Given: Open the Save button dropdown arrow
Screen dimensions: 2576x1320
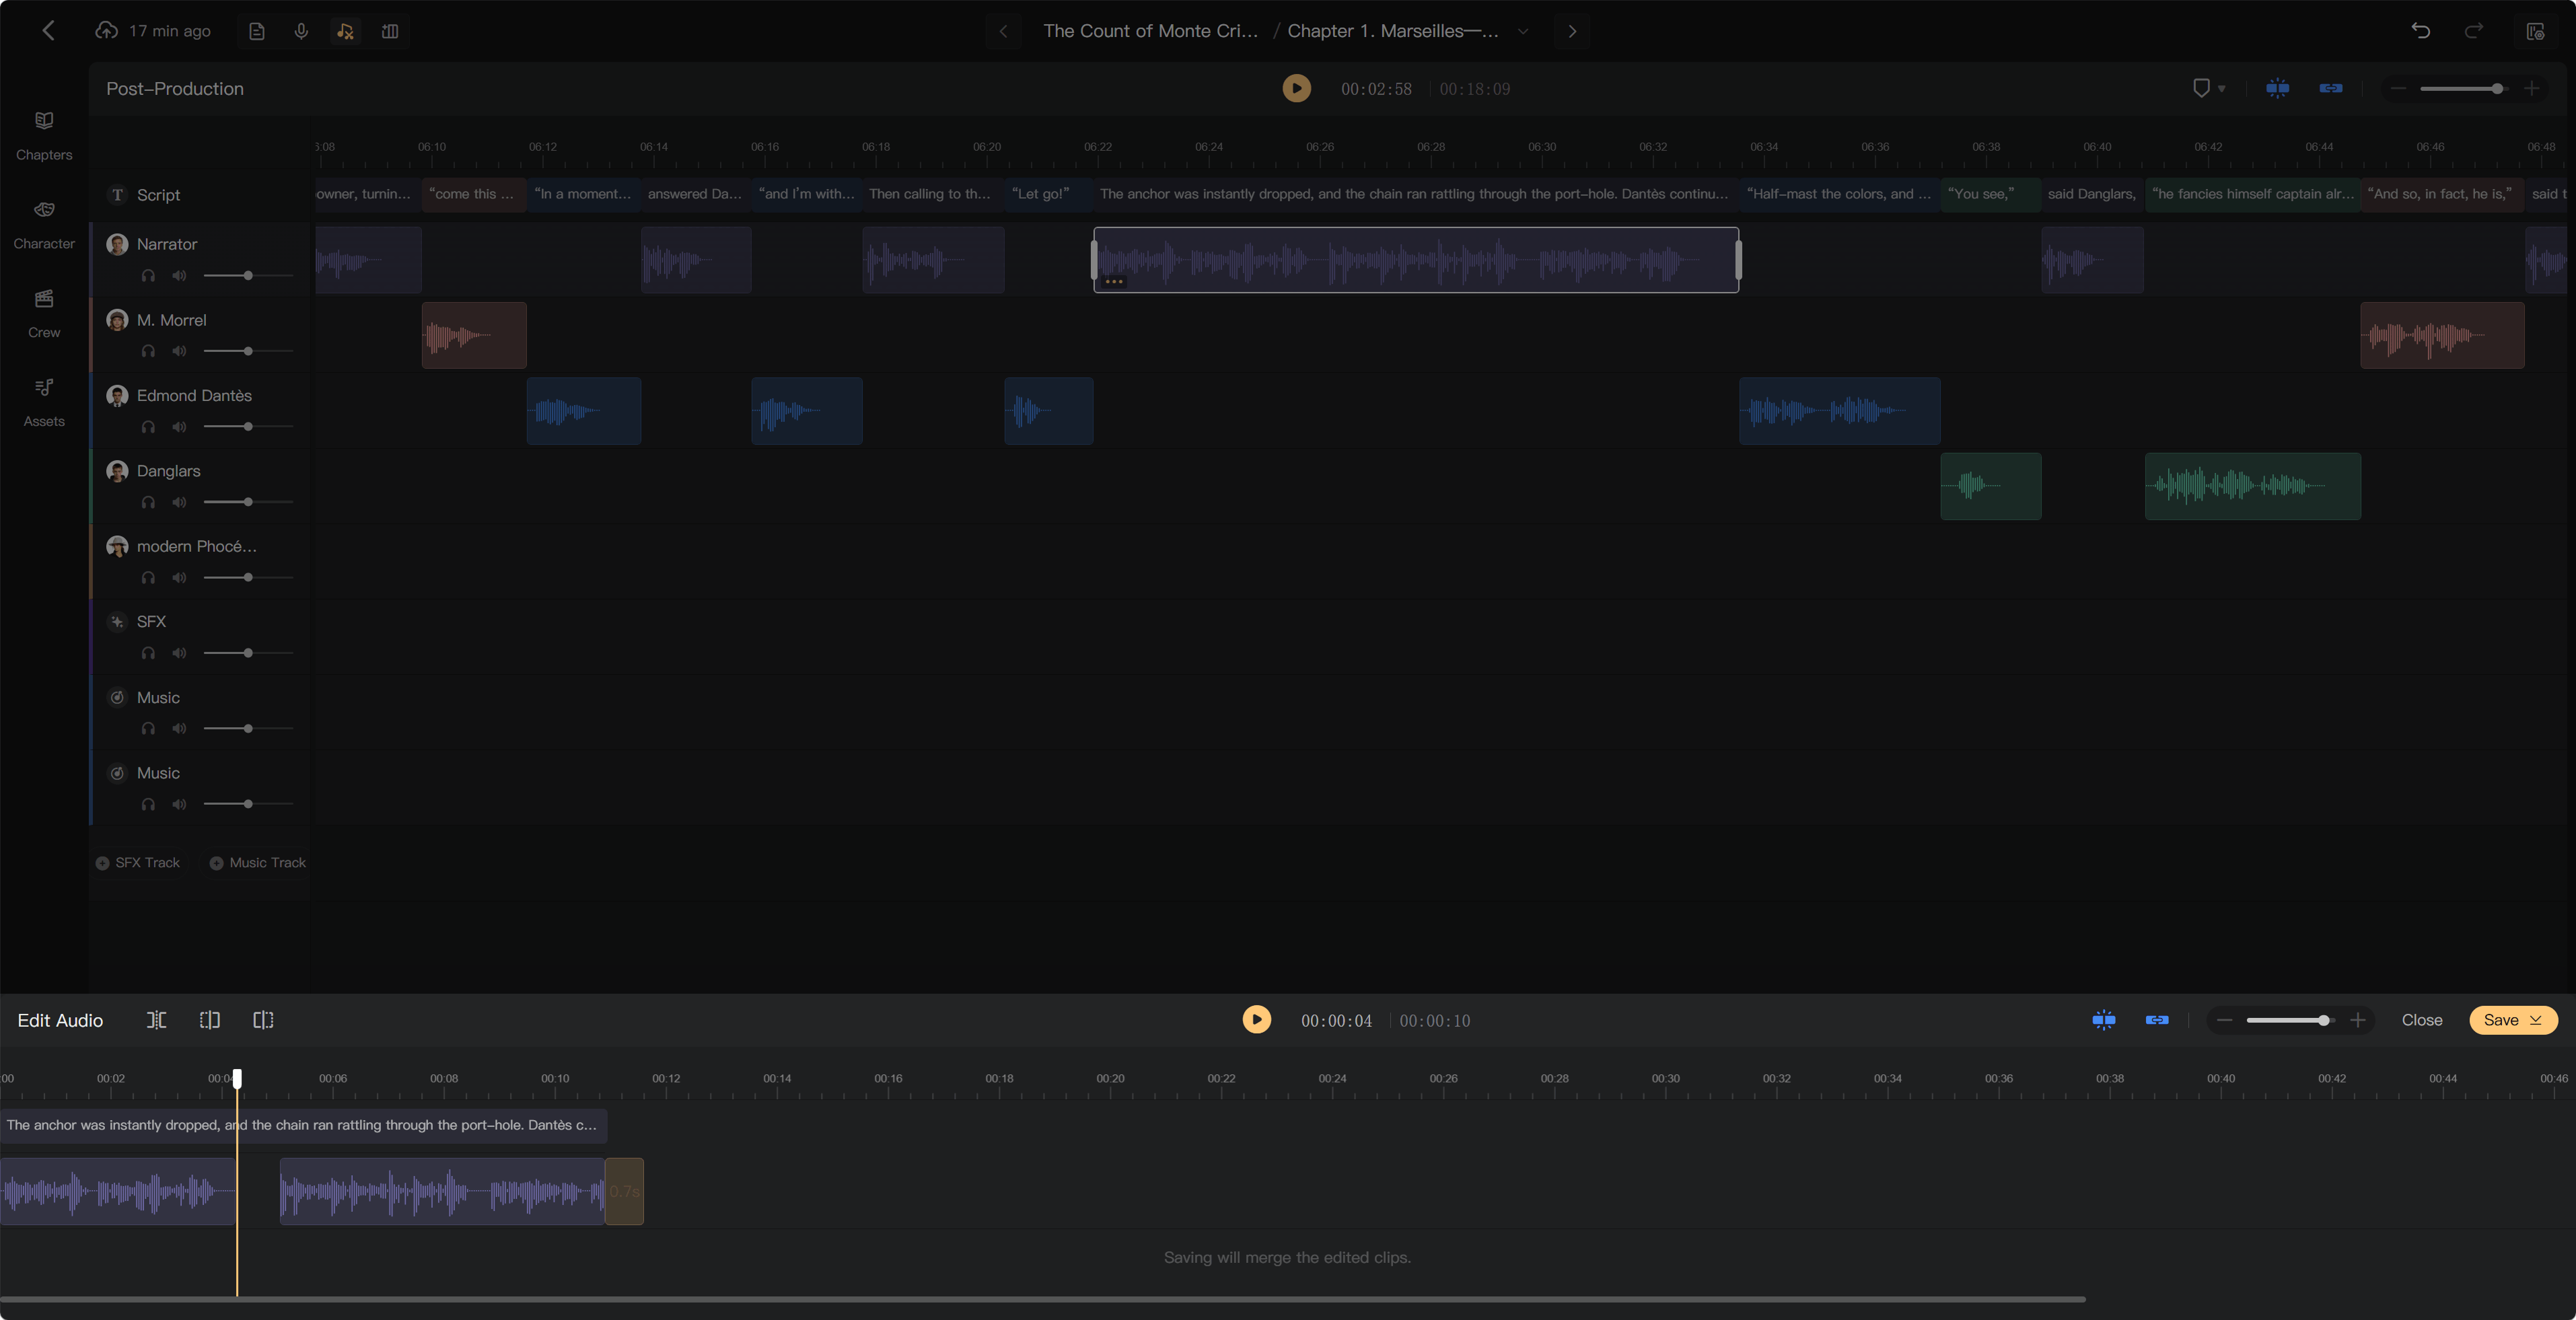Looking at the screenshot, I should (x=2535, y=1020).
